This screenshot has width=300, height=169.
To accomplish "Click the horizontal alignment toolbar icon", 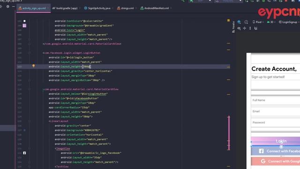I will coord(245,28).
